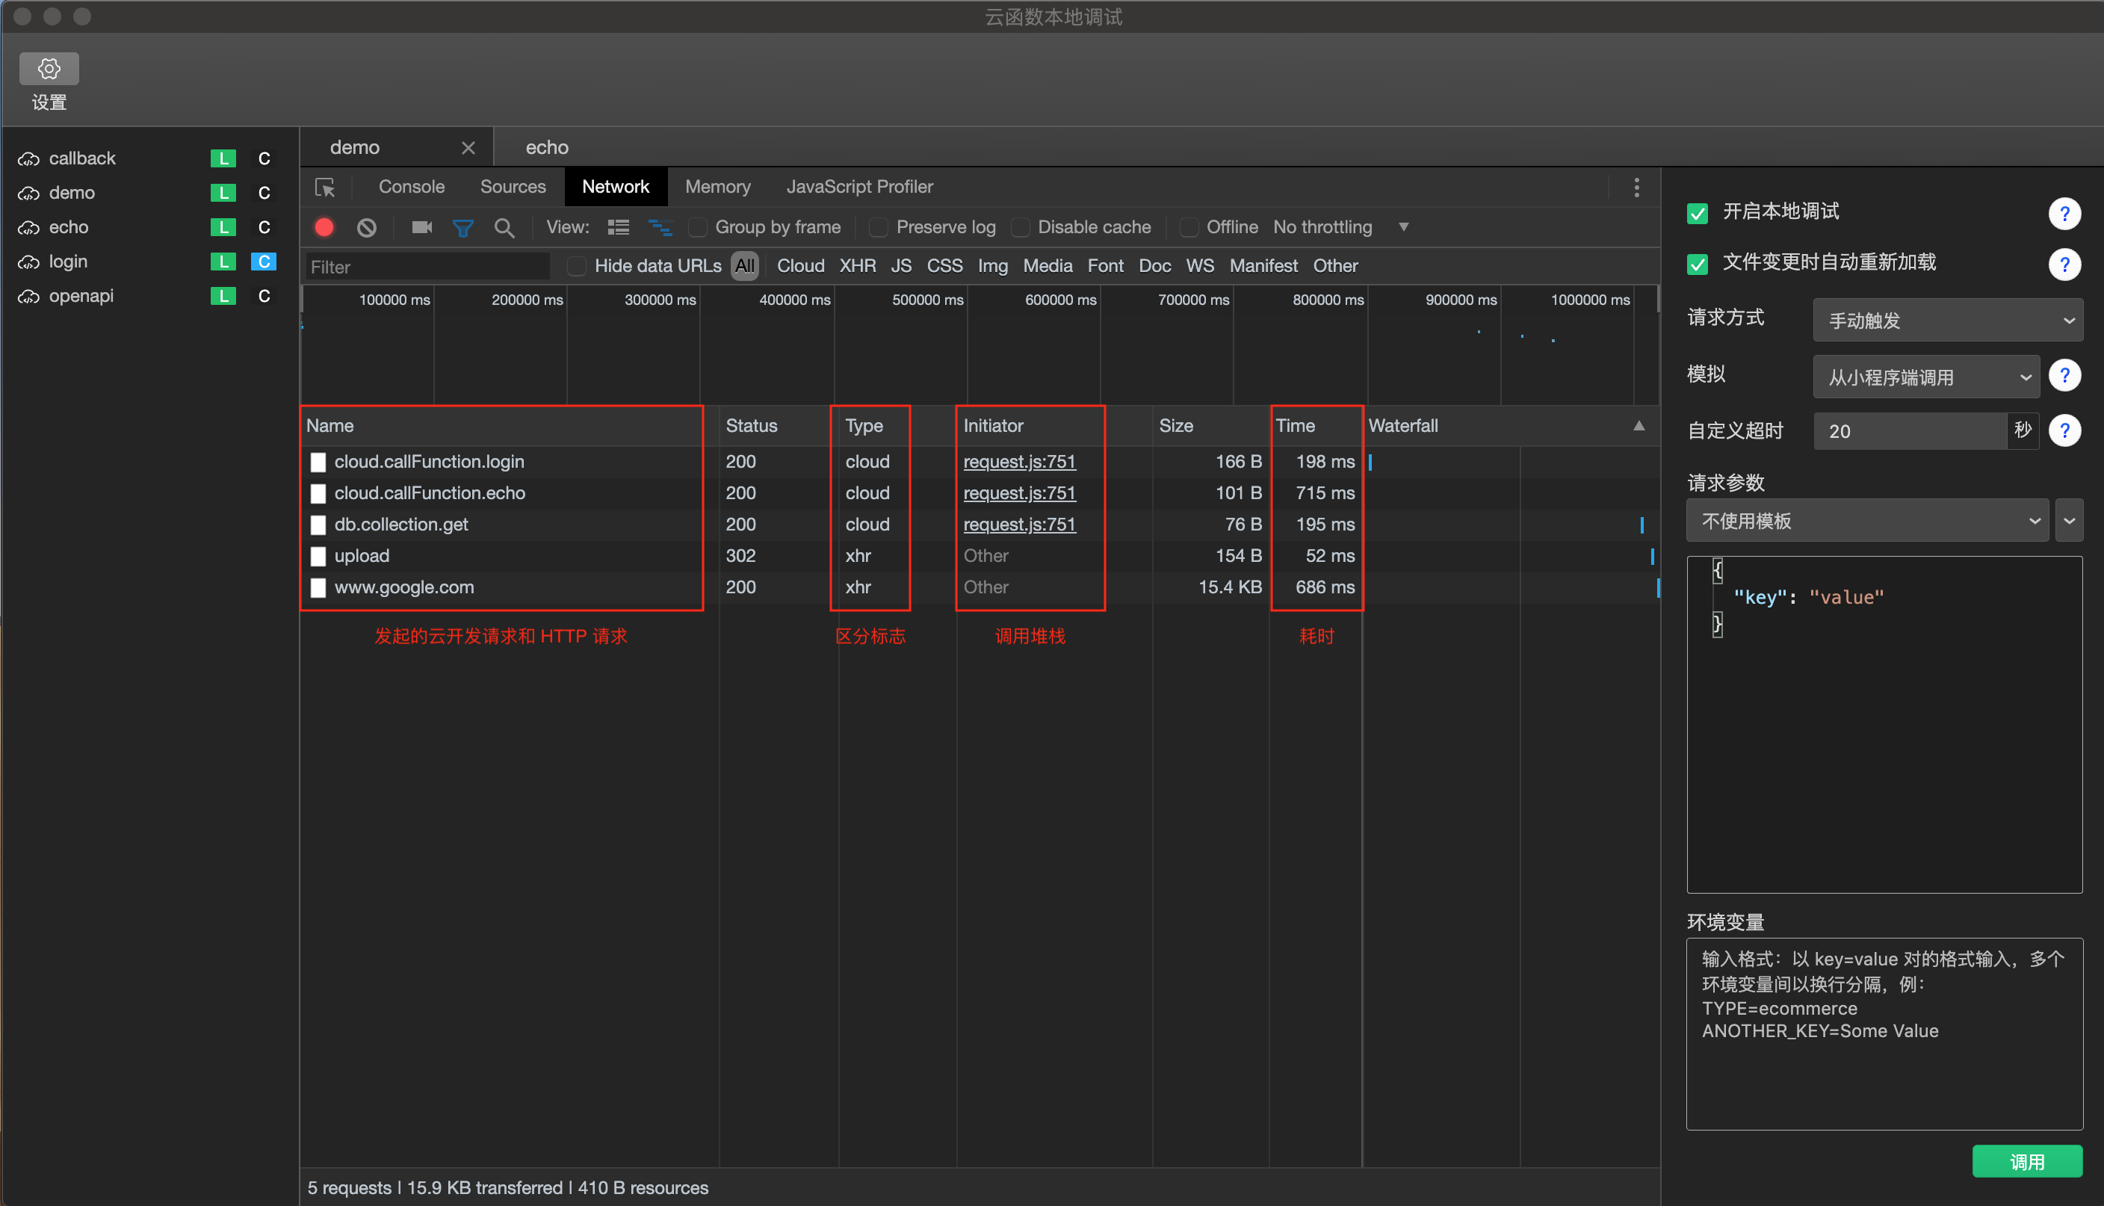Open the 请求方式 手动触发 dropdown

pos(1946,321)
